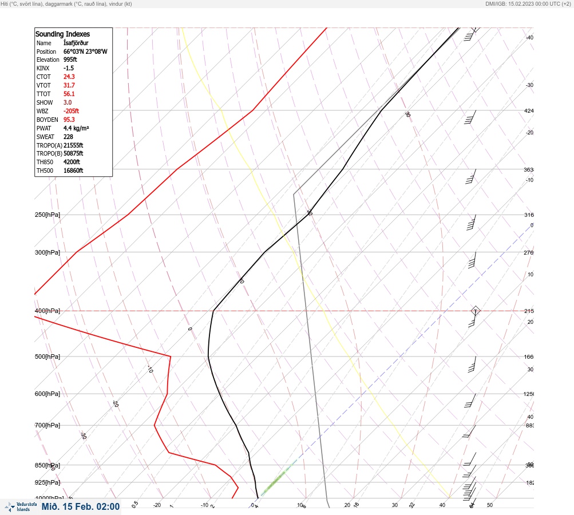The height and width of the screenshot is (515, 574).
Task: Click the 'SWEAT' index label
Action: coord(45,137)
